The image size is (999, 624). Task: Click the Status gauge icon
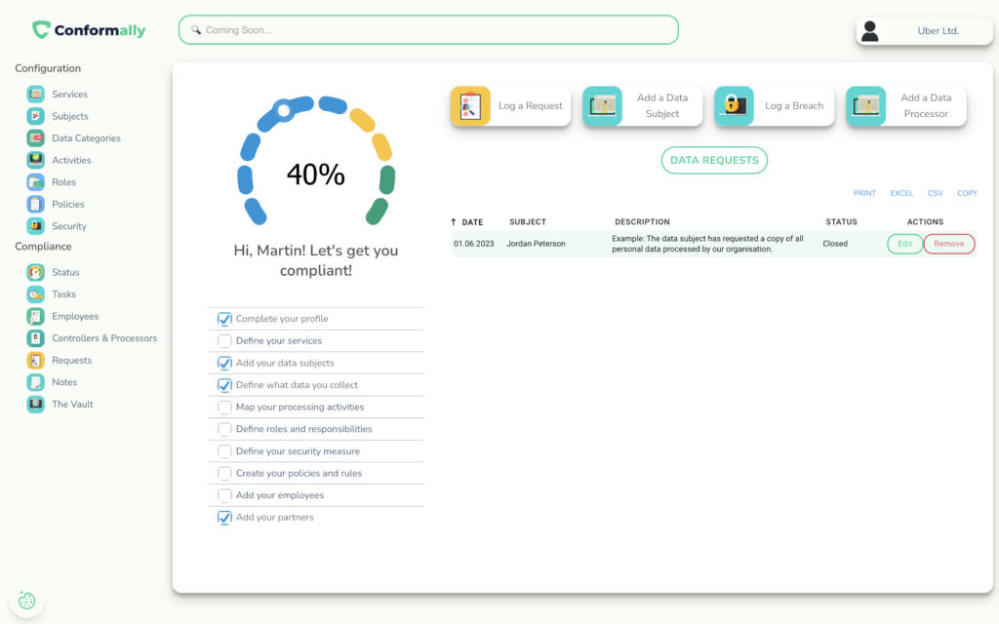click(36, 272)
